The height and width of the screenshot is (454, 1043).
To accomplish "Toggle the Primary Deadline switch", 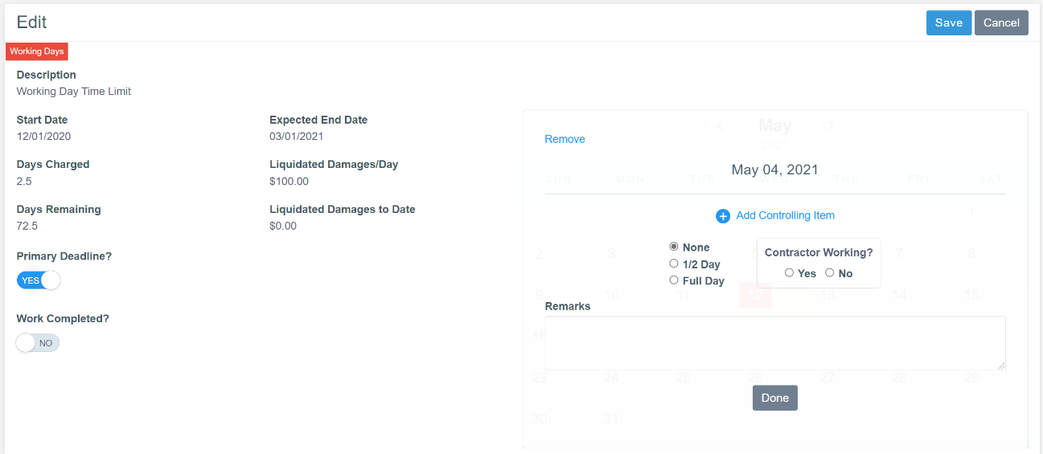I will pyautogui.click(x=39, y=280).
